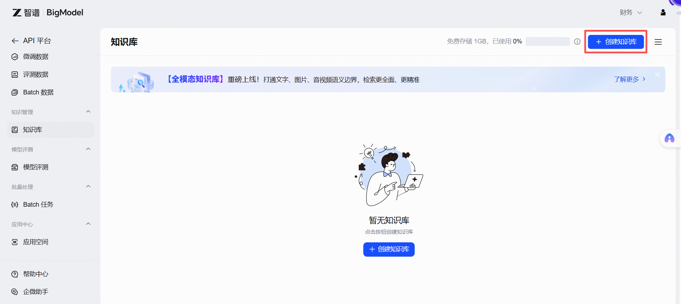Collapse the 批量处理 section
Image resolution: width=681 pixels, height=304 pixels.
click(88, 187)
